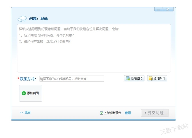This screenshot has width=192, height=138.
Task: Click inside the problem description text area
Action: (94, 48)
